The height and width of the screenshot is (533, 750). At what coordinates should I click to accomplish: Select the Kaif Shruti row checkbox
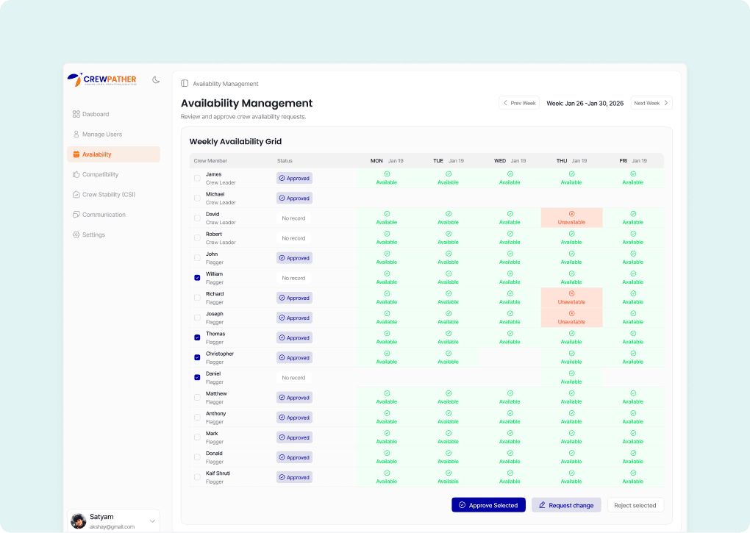[197, 477]
